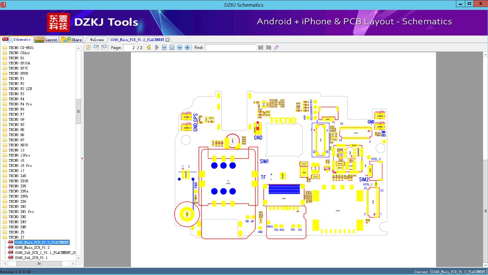
Task: Go to the previous page with the yellow arrow
Action: [149, 47]
